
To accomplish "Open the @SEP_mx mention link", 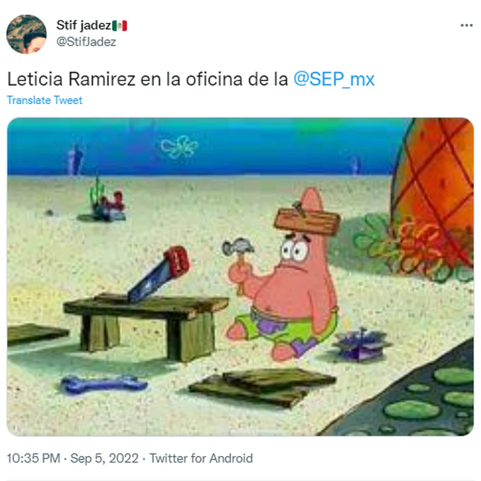I will tap(334, 80).
